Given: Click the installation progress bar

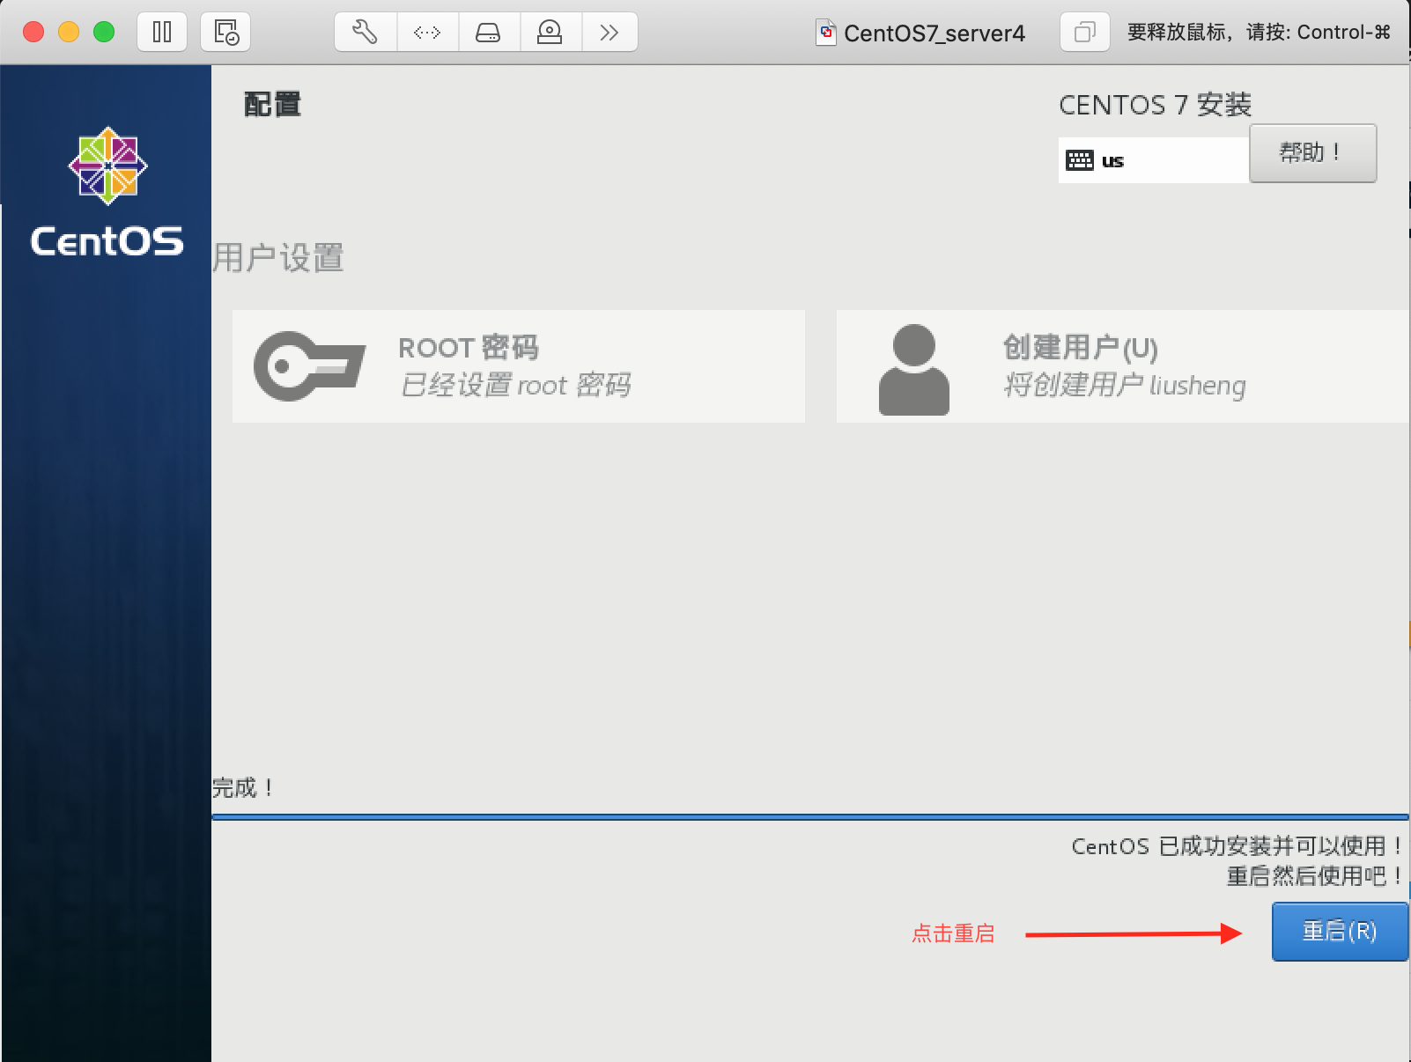Looking at the screenshot, I should pyautogui.click(x=810, y=817).
